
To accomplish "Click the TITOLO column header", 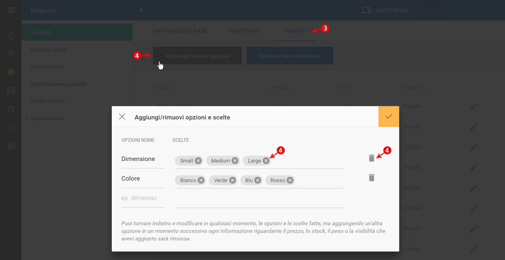I will (163, 87).
